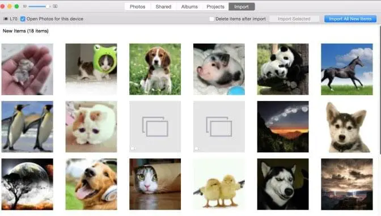Click the vertical scrollbar on right edge
Viewport: 381px width, 216px height.
(x=380, y=90)
